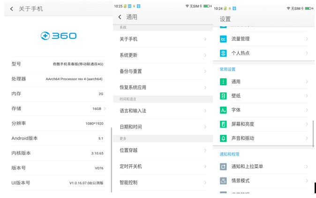
Task: Open 日期和时间 settings
Action: [163, 127]
